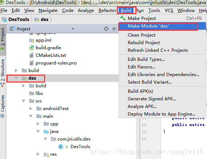
Task: Click class icon beside DesTools
Action: 61,147
